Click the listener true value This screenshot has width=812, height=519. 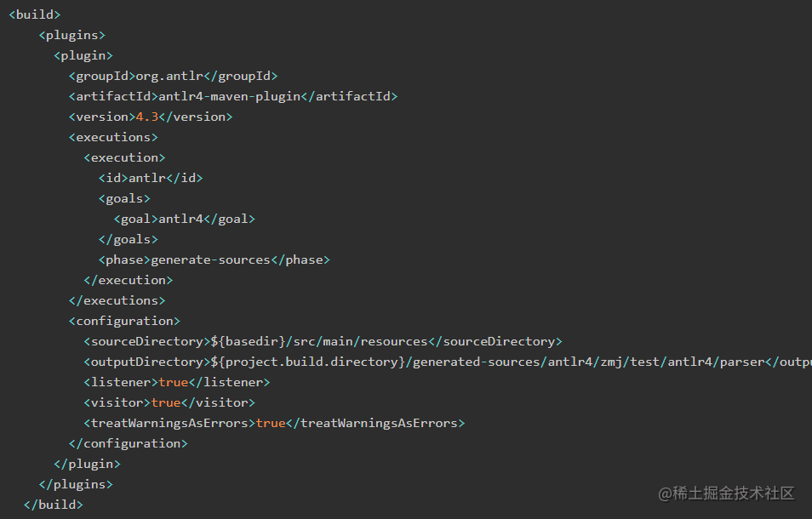pos(173,382)
